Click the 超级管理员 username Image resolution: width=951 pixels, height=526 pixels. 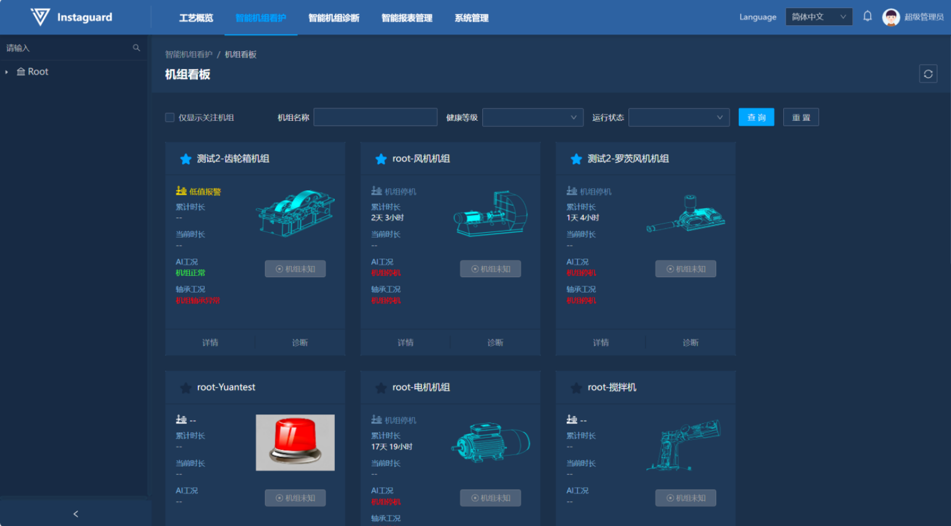pyautogui.click(x=924, y=17)
